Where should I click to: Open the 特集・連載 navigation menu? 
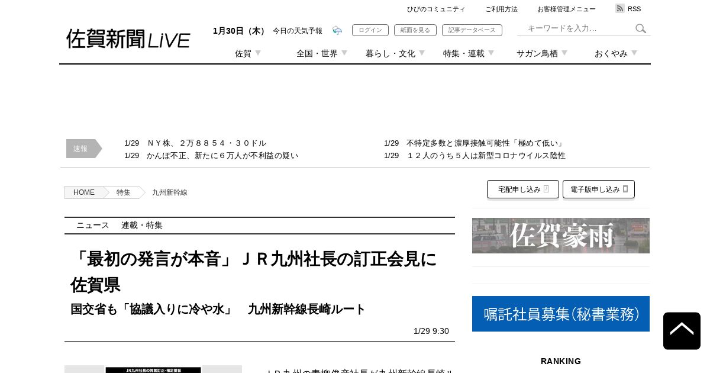(x=464, y=53)
